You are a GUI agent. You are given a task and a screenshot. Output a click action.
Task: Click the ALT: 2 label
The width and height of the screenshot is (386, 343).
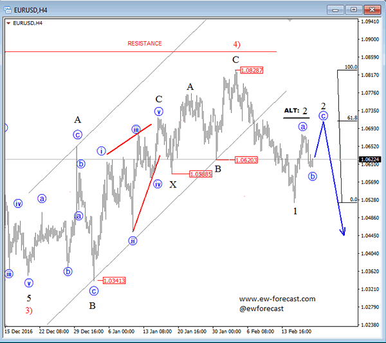click(296, 111)
